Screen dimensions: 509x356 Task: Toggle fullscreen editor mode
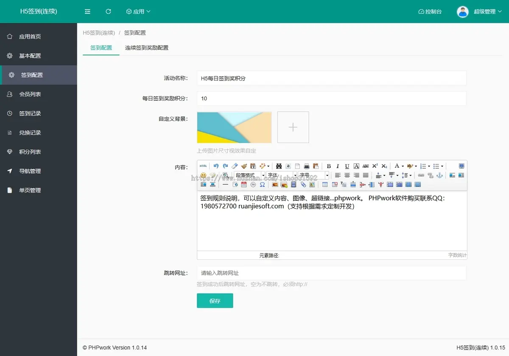[461, 166]
